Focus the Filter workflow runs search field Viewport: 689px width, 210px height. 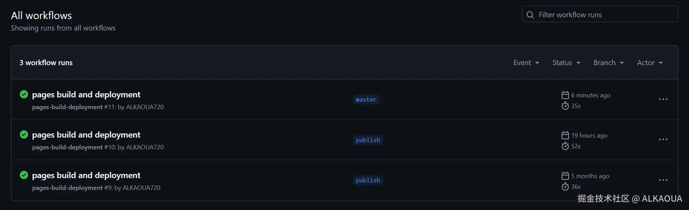(x=605, y=15)
